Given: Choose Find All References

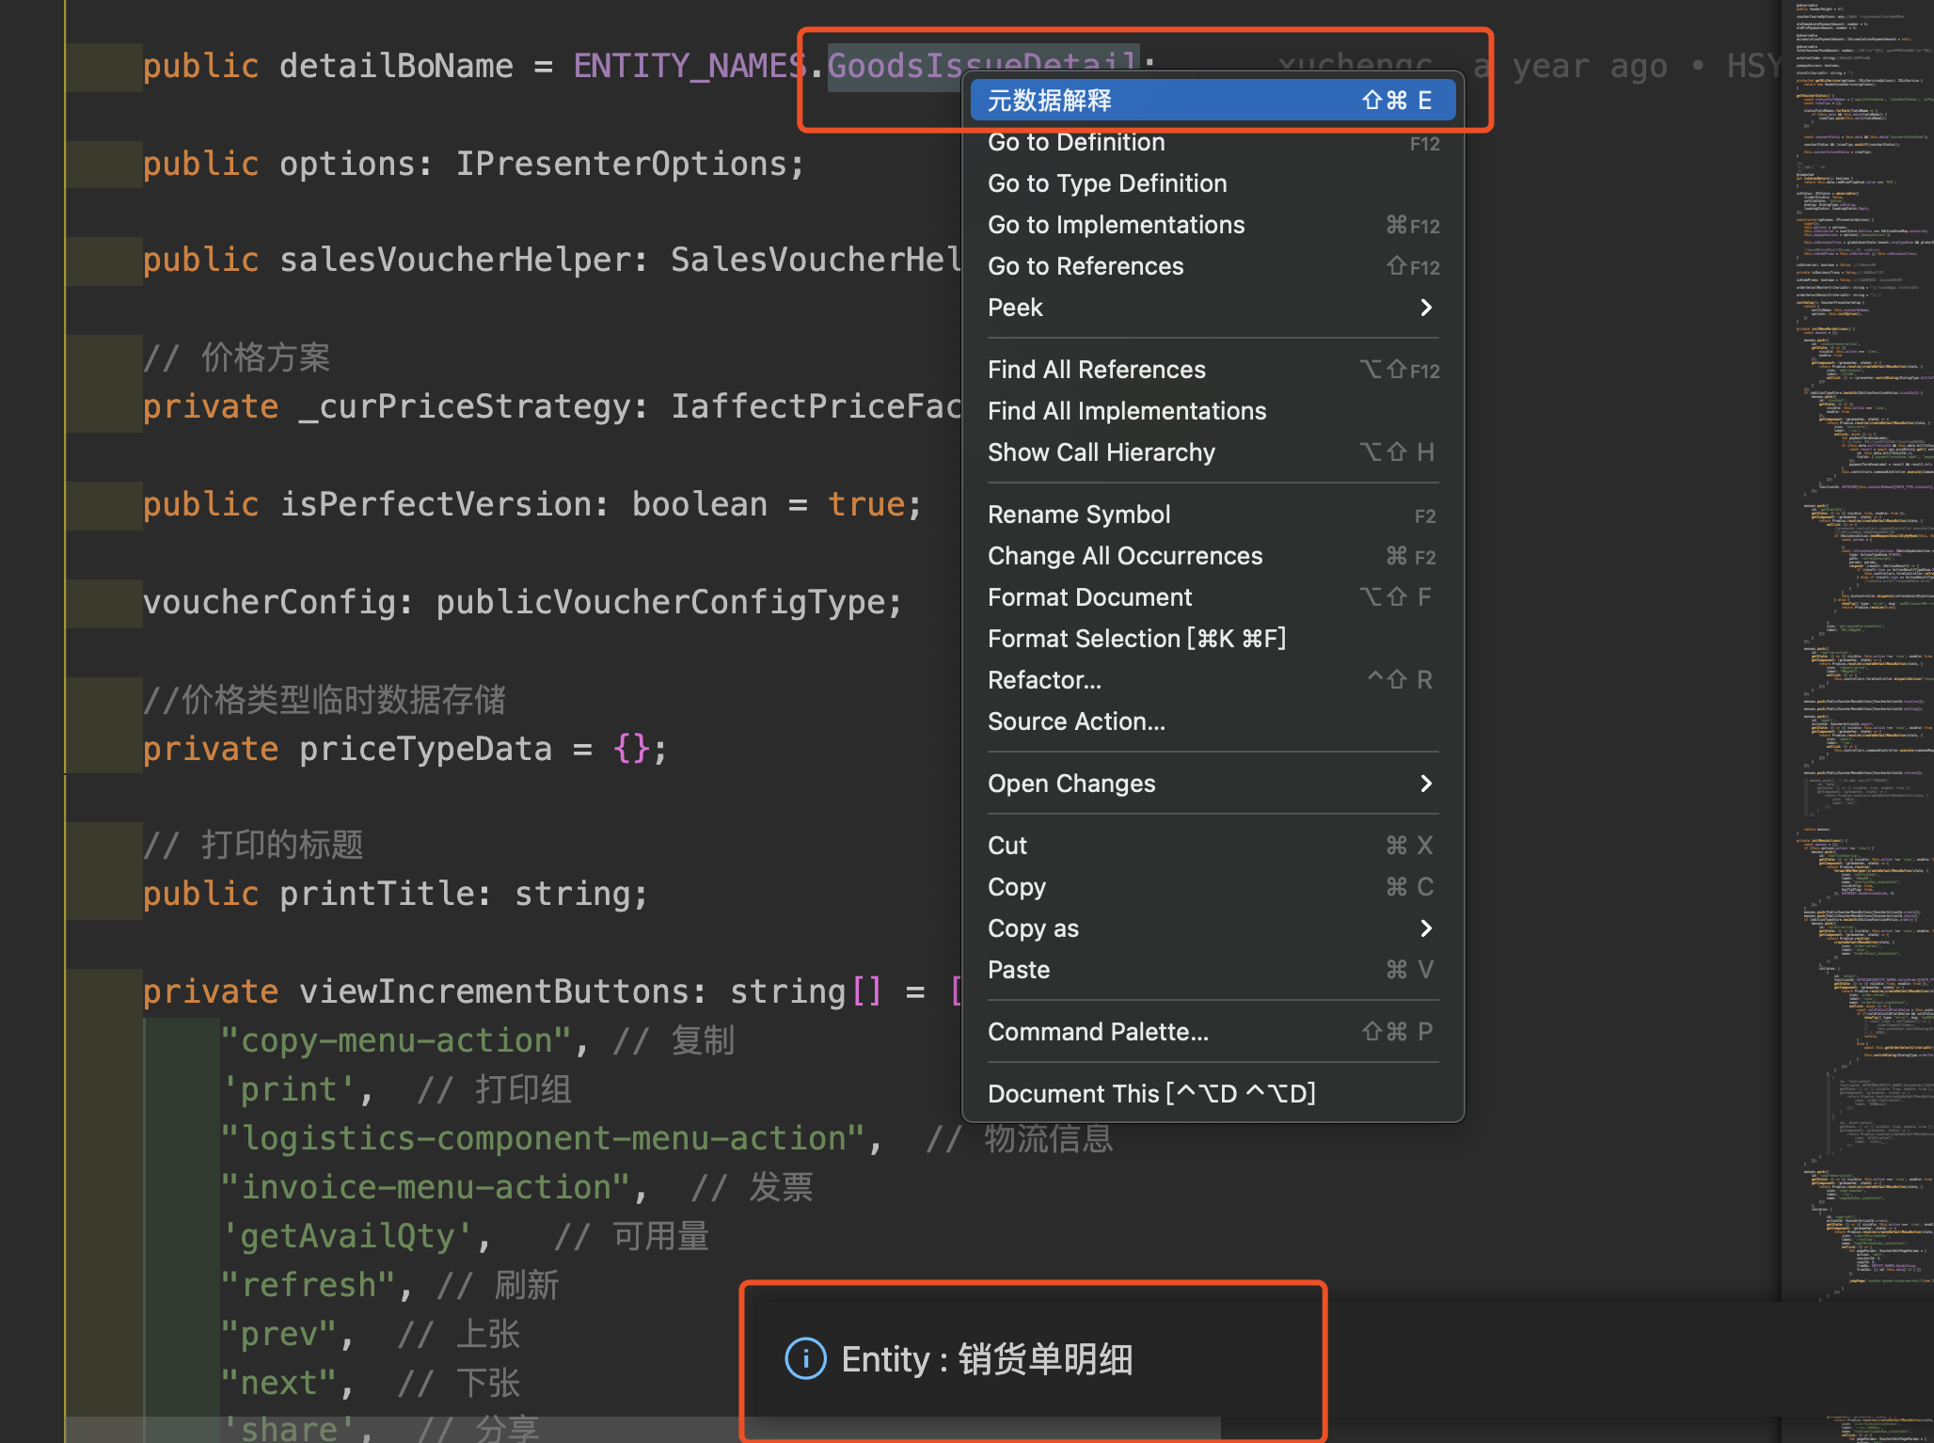Looking at the screenshot, I should pyautogui.click(x=1213, y=370).
